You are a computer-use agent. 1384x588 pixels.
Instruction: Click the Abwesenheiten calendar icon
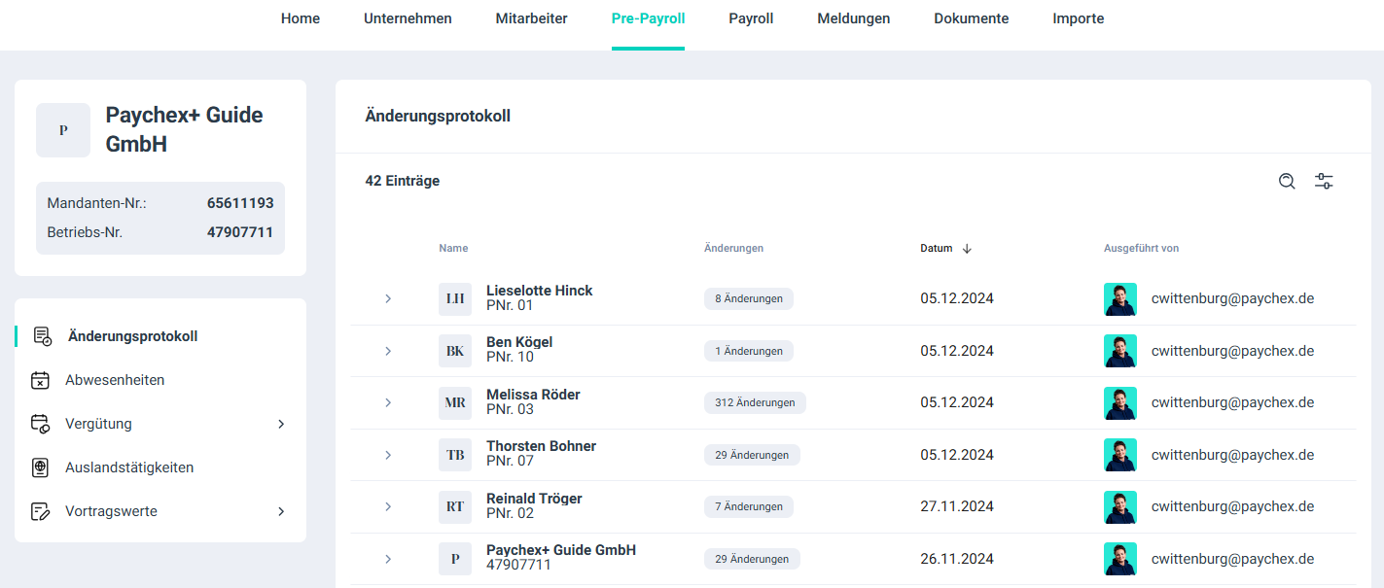[40, 380]
